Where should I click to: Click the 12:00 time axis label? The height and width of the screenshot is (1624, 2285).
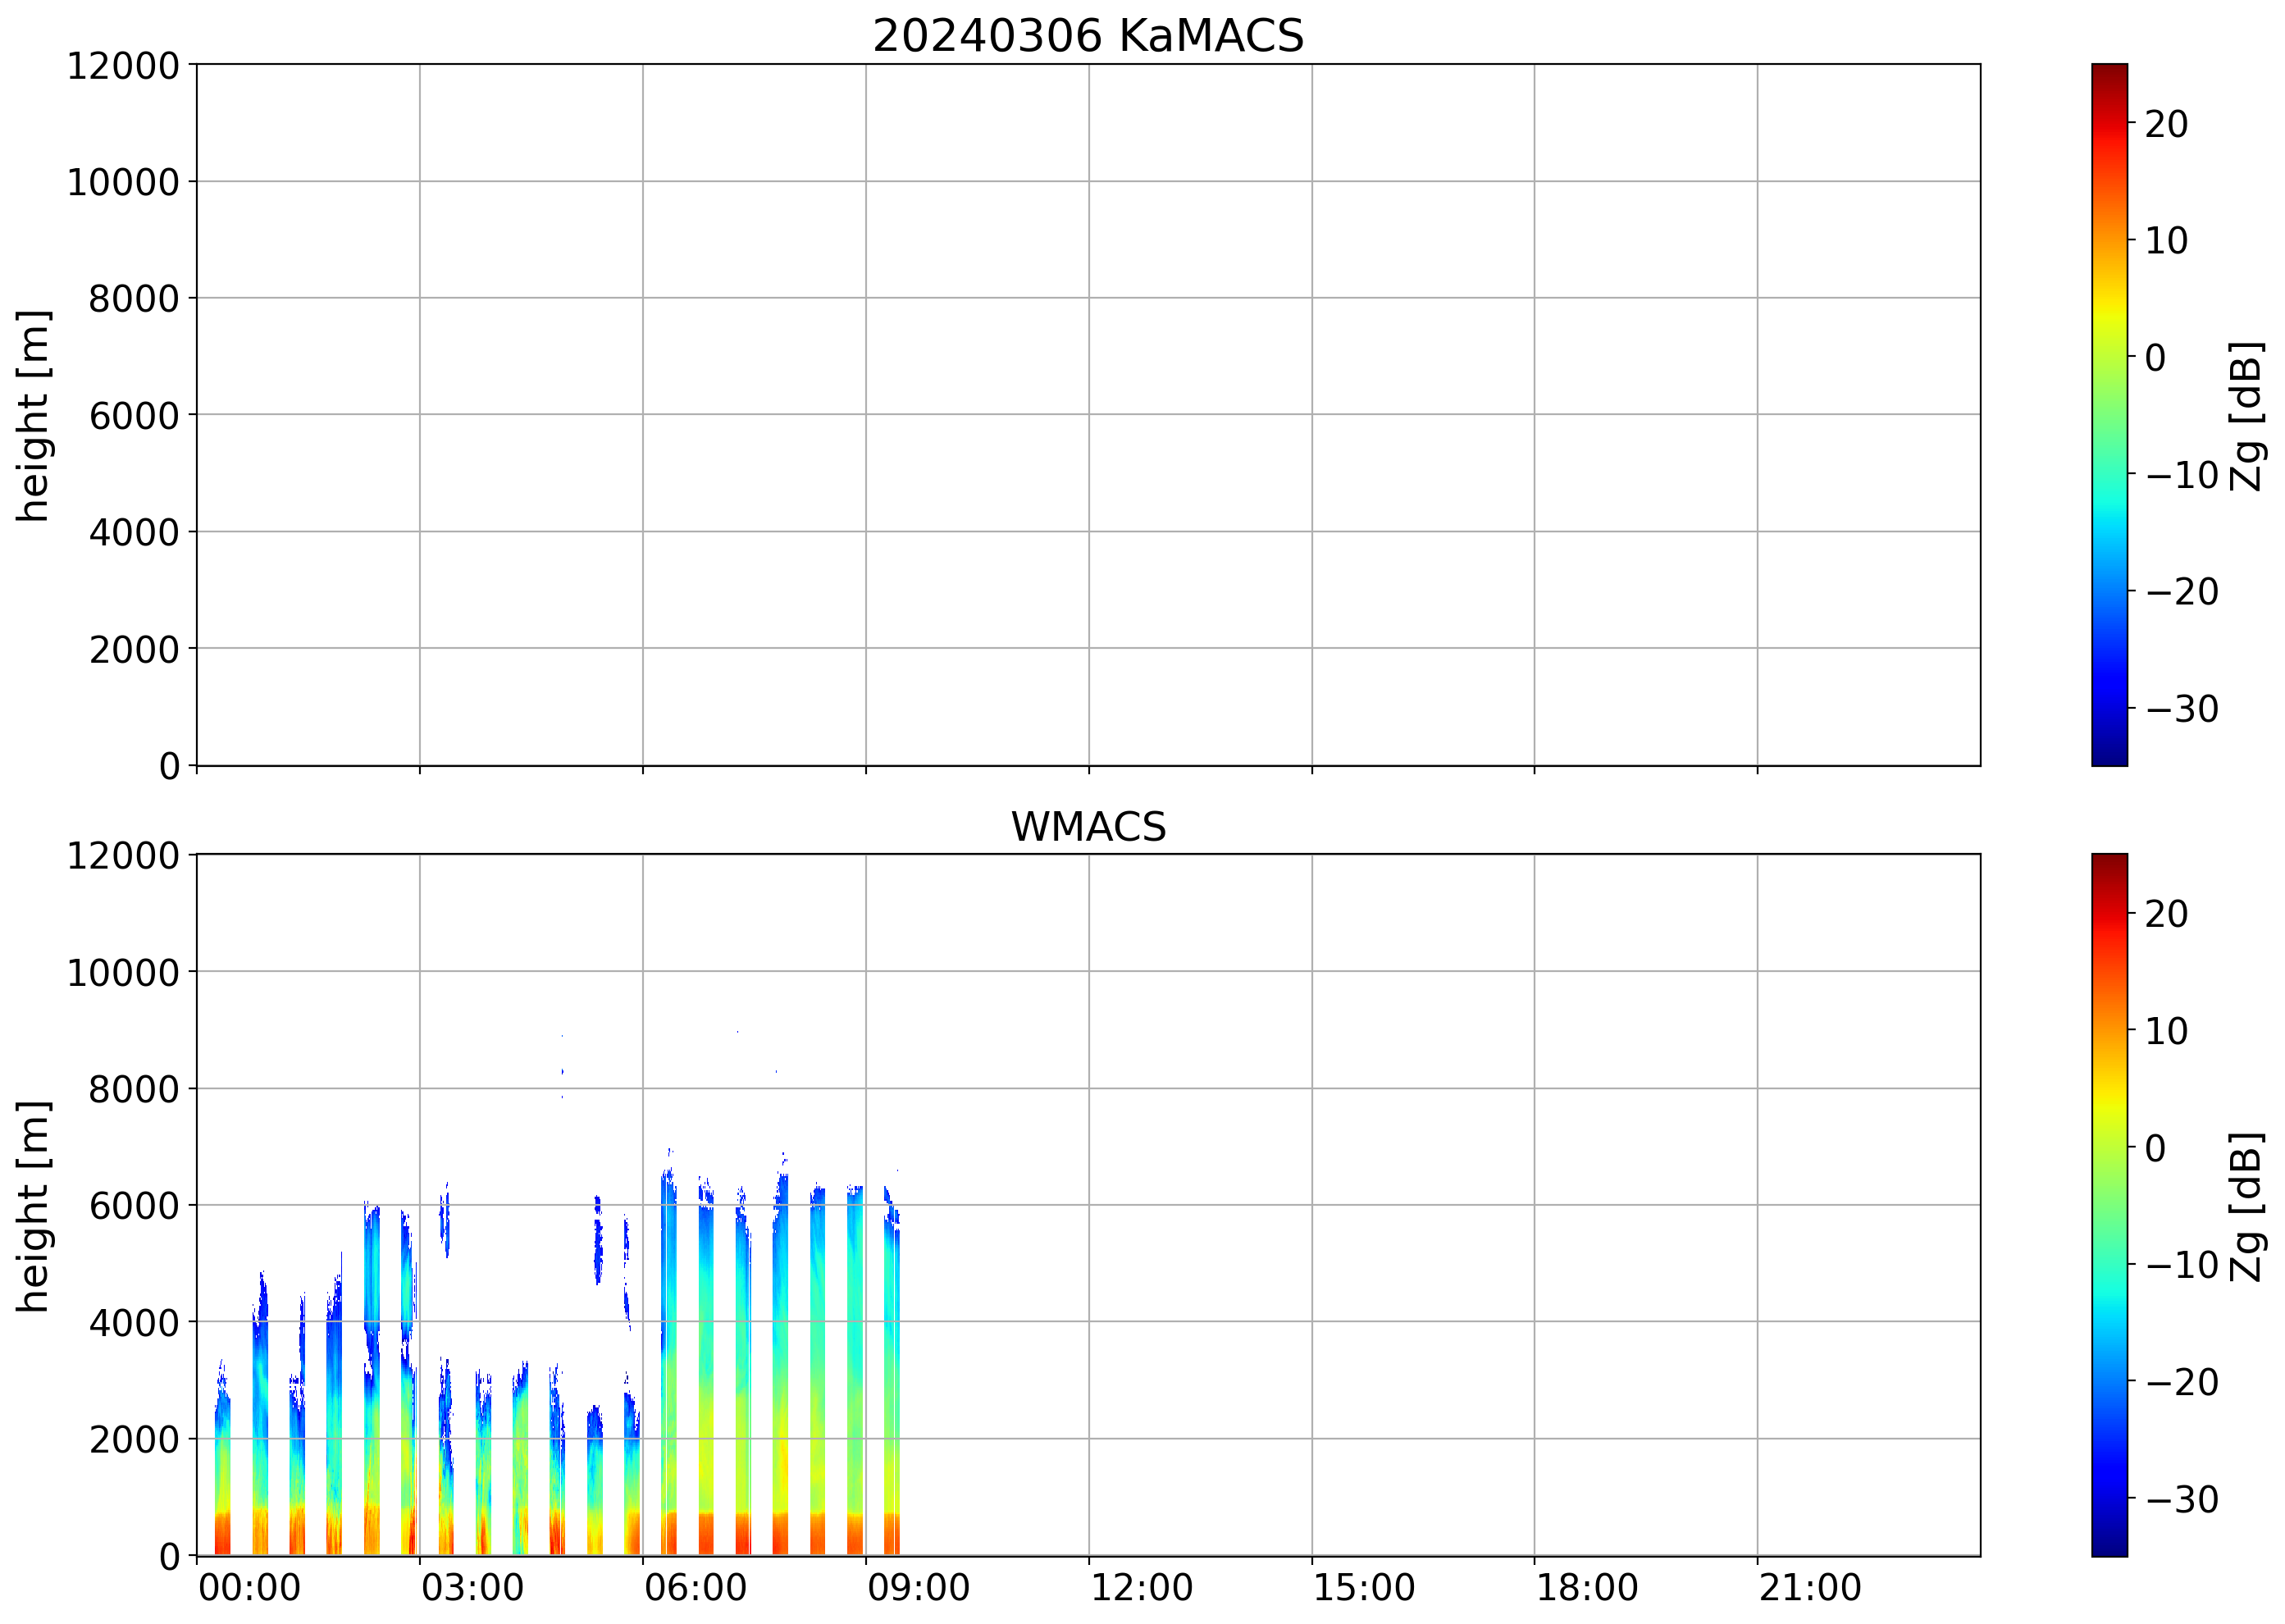pyautogui.click(x=1141, y=1588)
